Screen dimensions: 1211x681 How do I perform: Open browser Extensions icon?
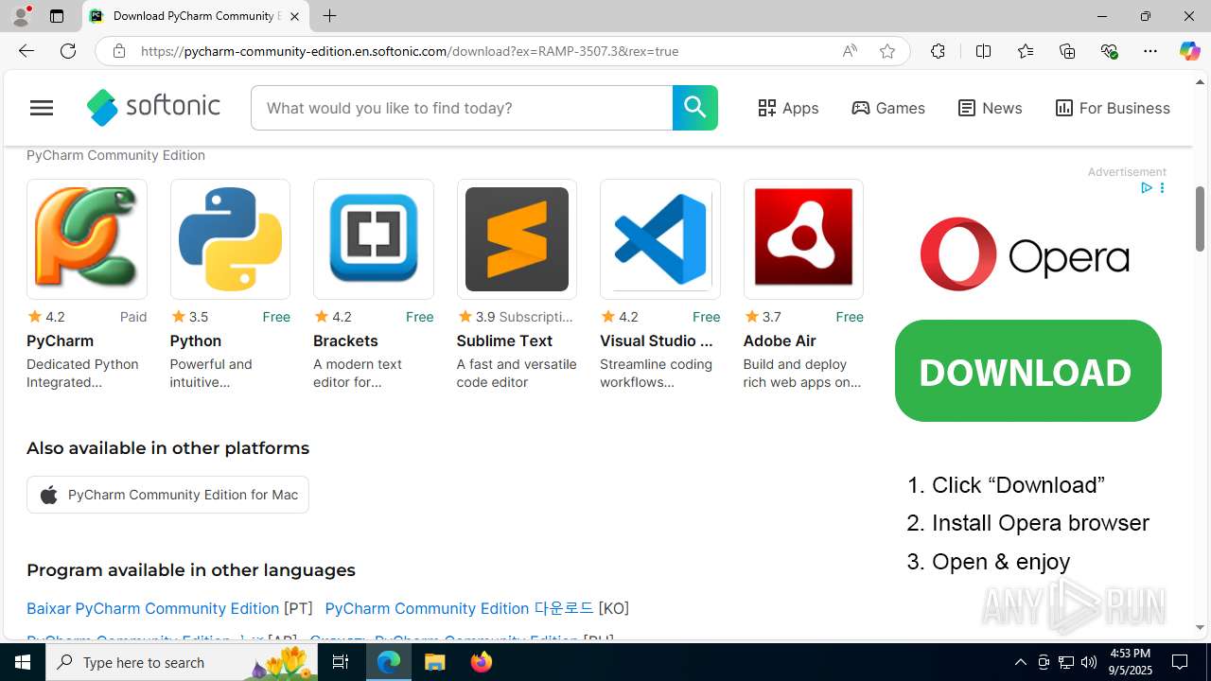click(x=938, y=51)
